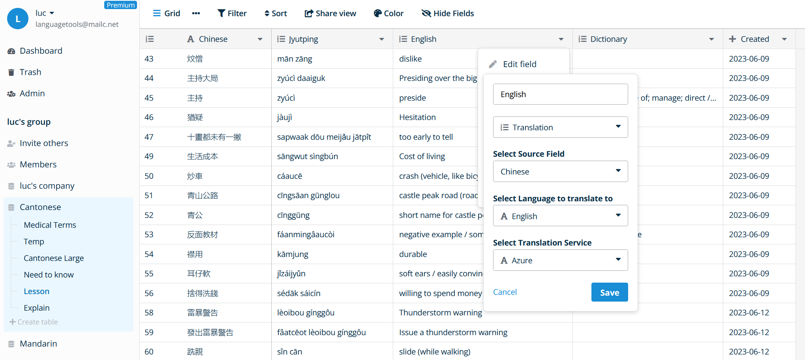Image resolution: width=805 pixels, height=360 pixels.
Task: Click the Filter funnel icon
Action: pyautogui.click(x=221, y=13)
